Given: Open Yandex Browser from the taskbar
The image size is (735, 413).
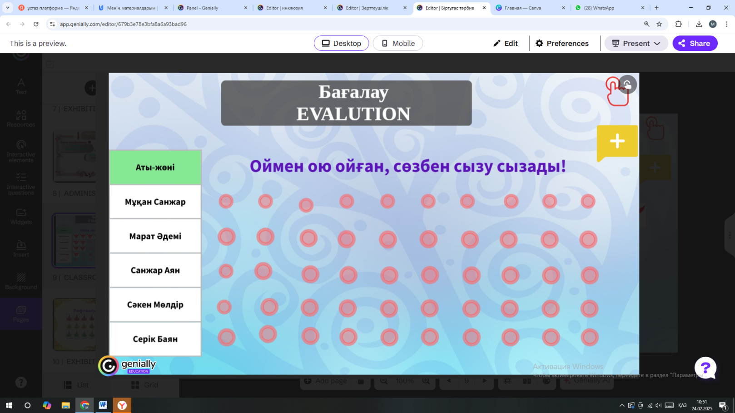Looking at the screenshot, I should click(x=122, y=405).
